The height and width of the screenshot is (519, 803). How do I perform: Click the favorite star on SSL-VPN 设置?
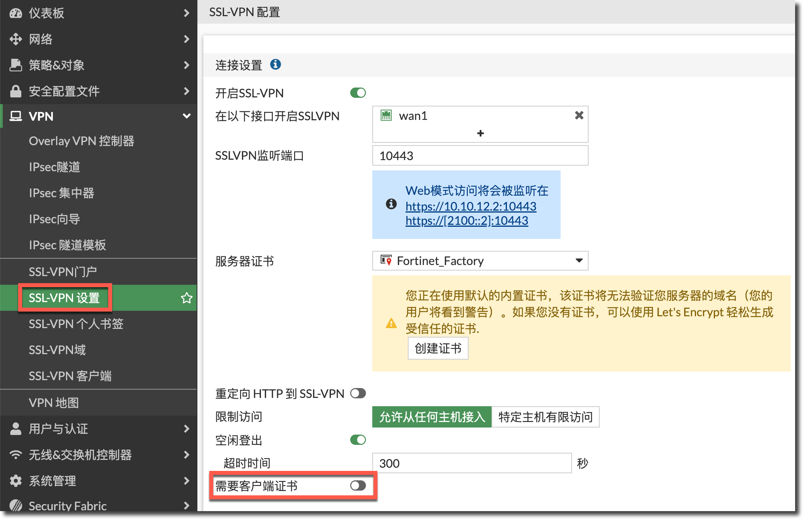pos(186,298)
